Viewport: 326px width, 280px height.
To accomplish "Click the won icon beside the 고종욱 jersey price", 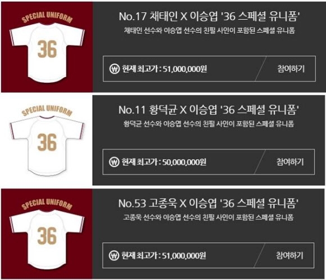I will [114, 255].
